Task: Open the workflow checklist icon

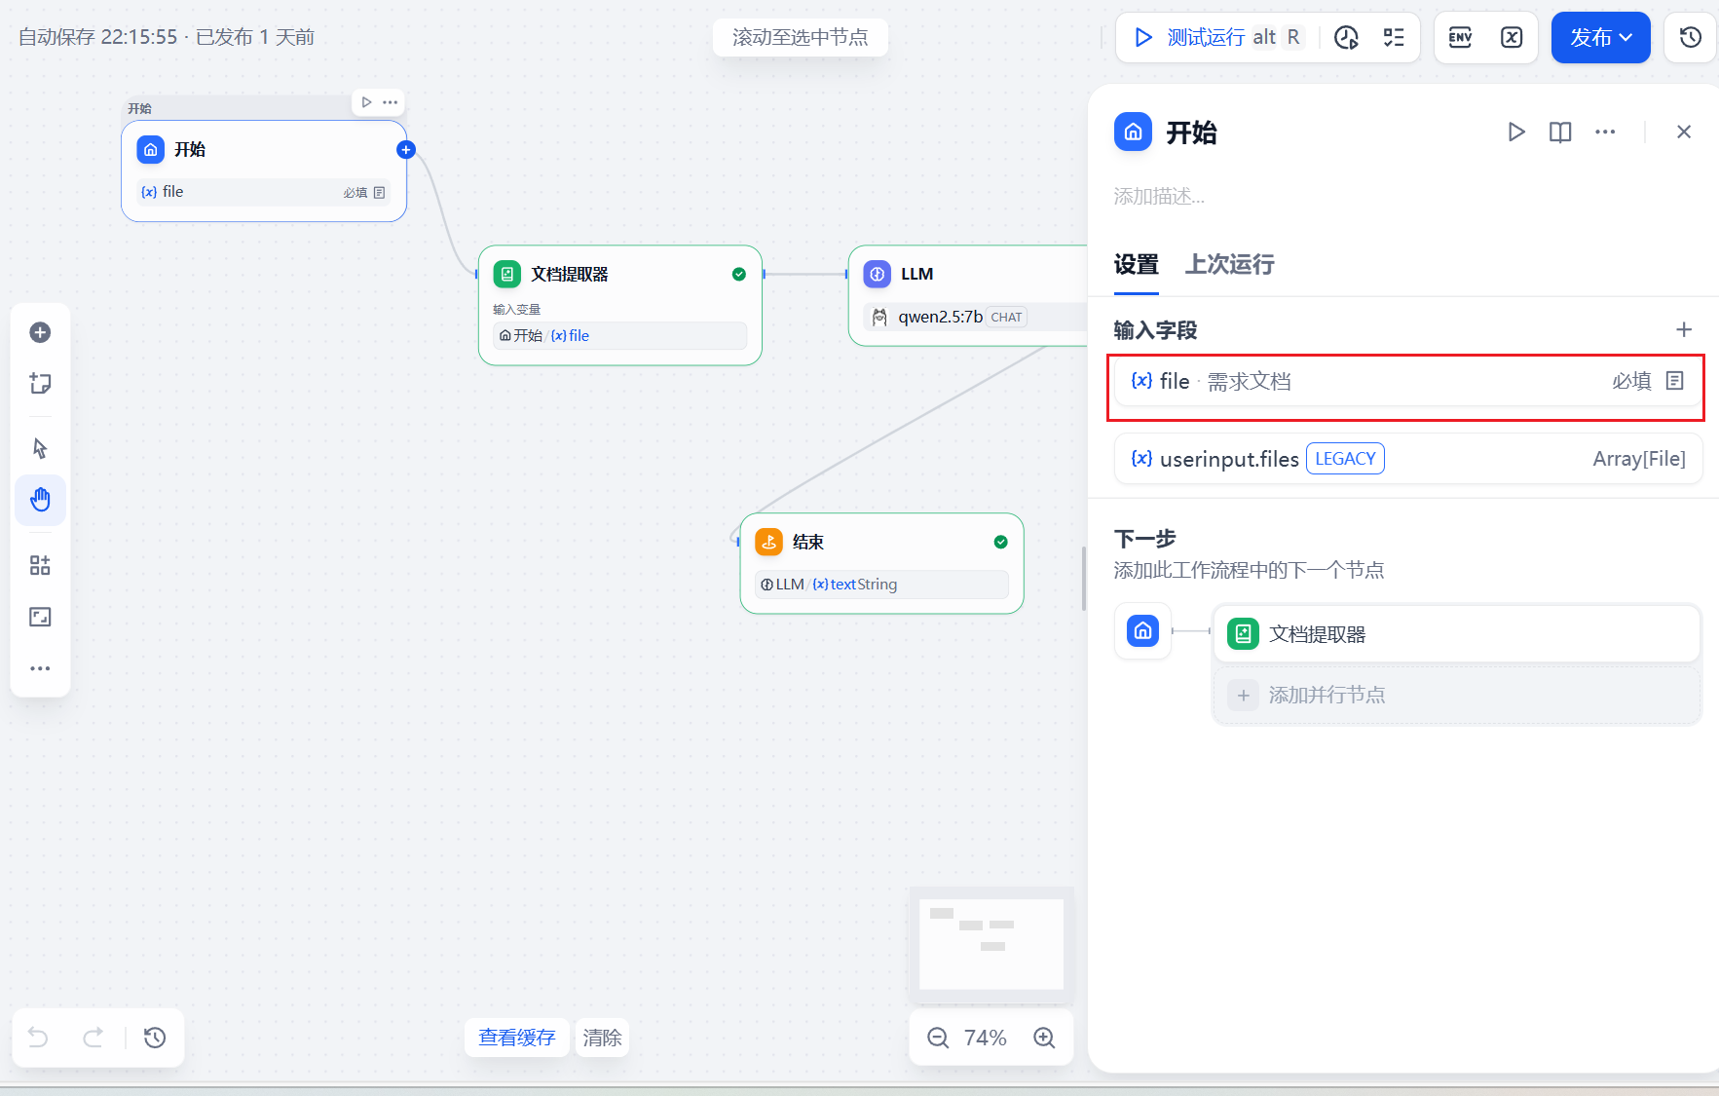Action: 1395,37
